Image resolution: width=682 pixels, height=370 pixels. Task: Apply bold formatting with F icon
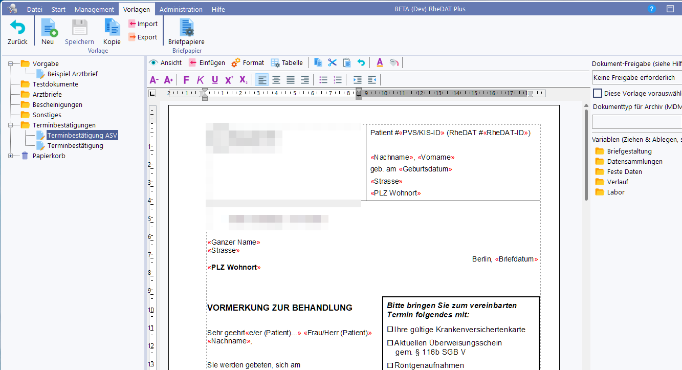[x=186, y=80]
